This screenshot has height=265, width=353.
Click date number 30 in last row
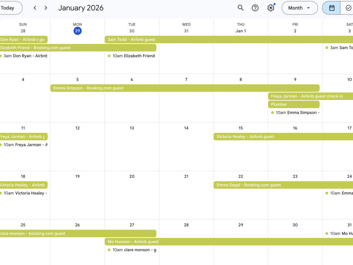click(x=295, y=225)
